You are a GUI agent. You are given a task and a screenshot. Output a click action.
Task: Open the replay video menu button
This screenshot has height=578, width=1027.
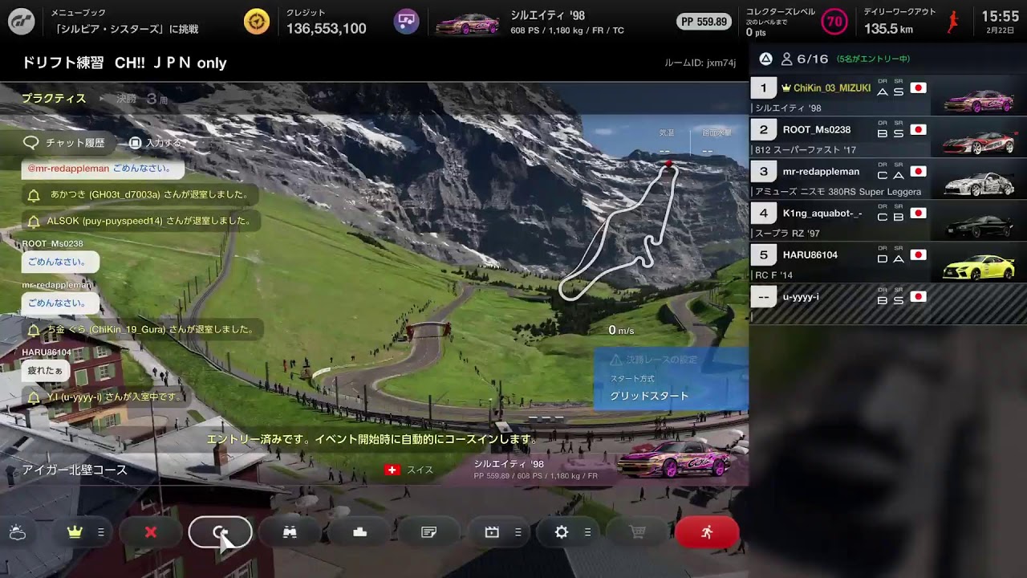[x=492, y=532]
